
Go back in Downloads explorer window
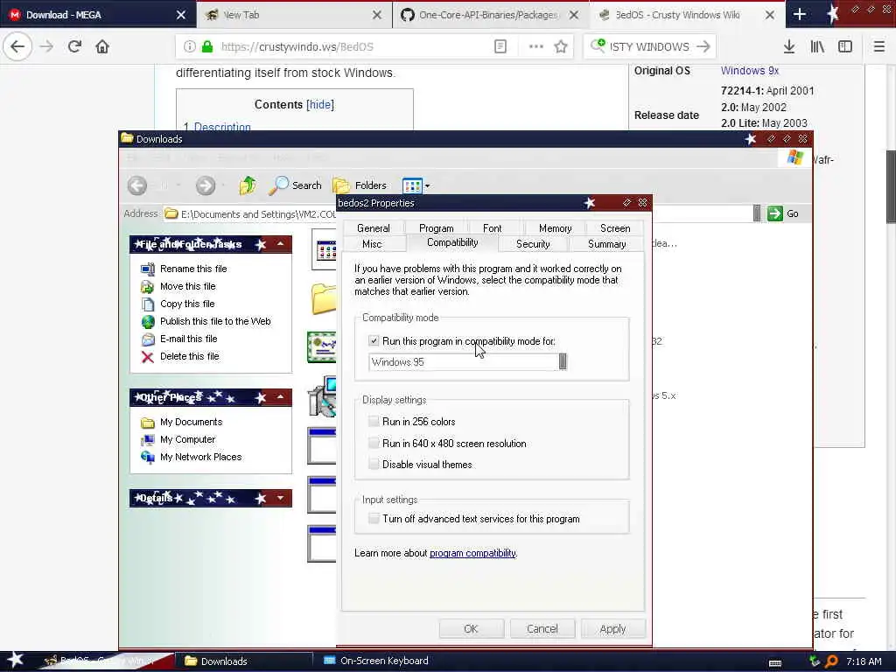137,185
